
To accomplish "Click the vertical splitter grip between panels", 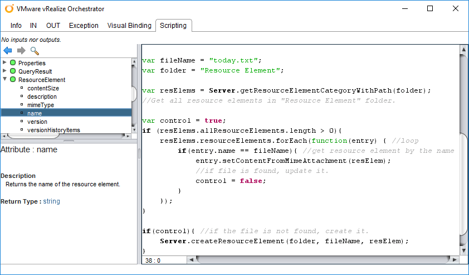I will [139, 154].
